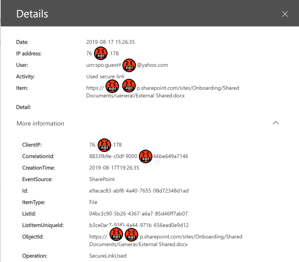Select the Date value 2019-08-17 15:26:35
This screenshot has height=262, width=299.
pyautogui.click(x=111, y=42)
